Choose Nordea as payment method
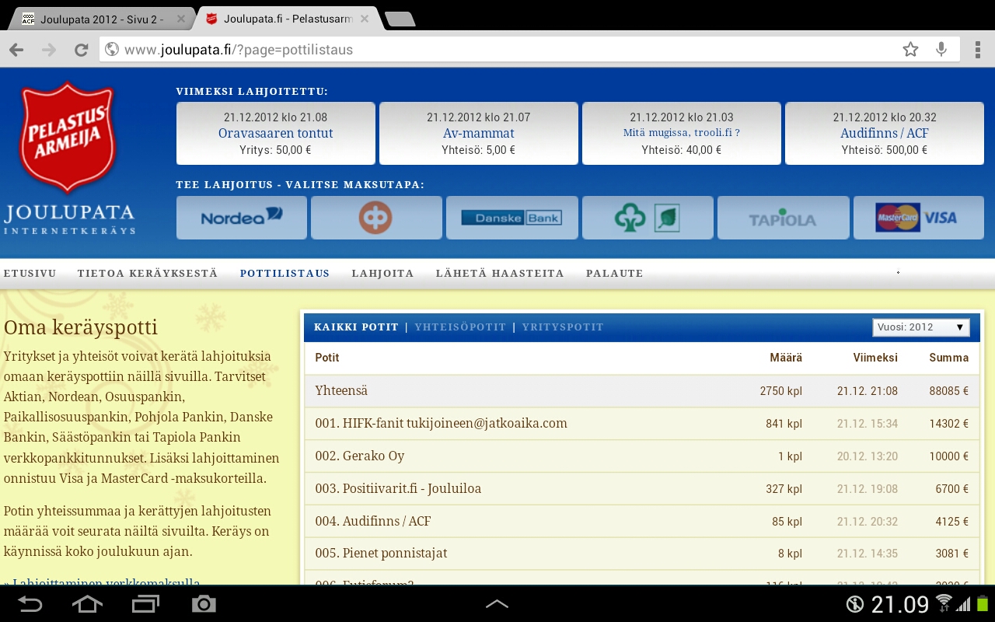 [x=242, y=218]
